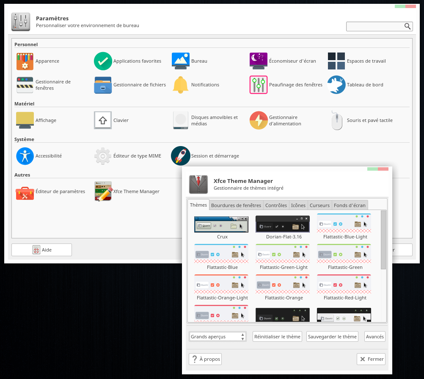
Task: Switch to Bourdures de fenêtres tab
Action: pyautogui.click(x=236, y=205)
